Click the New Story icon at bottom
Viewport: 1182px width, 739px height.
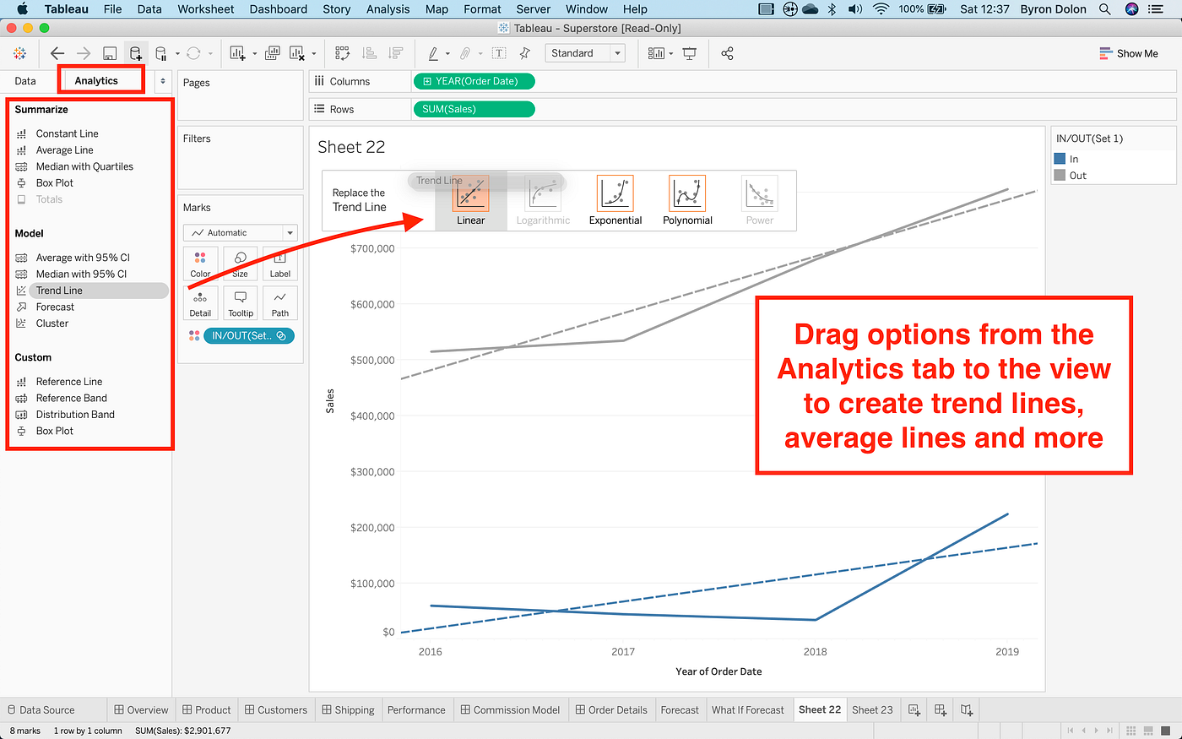967,710
